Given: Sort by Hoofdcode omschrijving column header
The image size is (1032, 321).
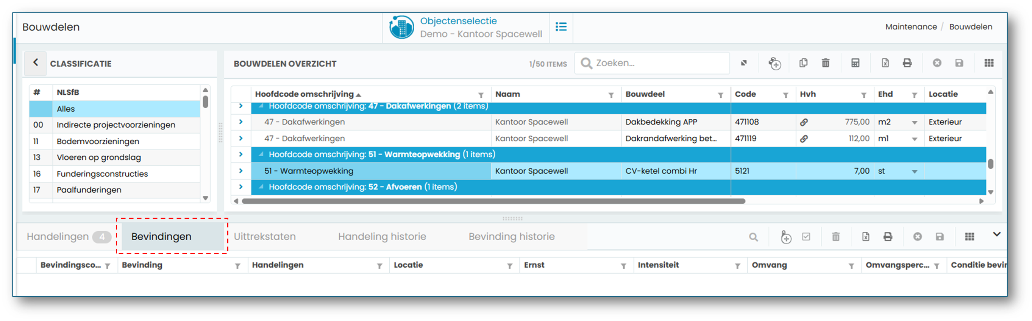Looking at the screenshot, I should 304,95.
